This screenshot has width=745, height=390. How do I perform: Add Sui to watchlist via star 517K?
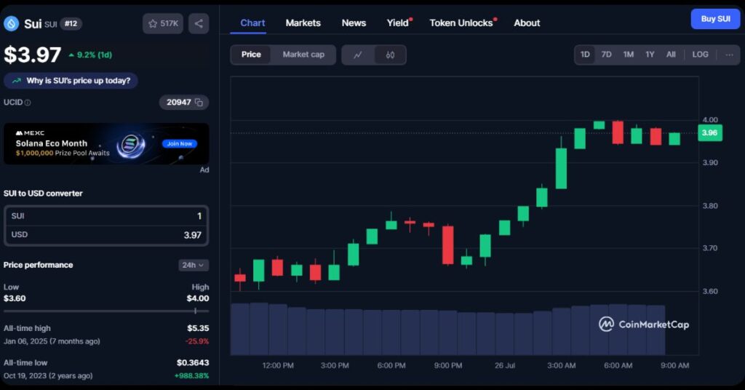[x=163, y=23]
